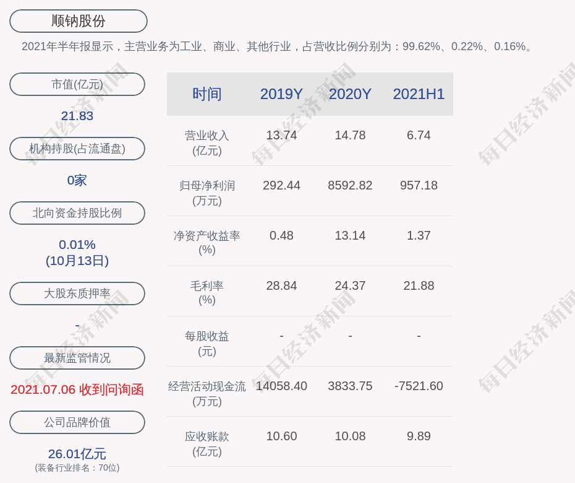Screen dimensions: 575x483
Task: Select the 毛利率 row label
Action: pyautogui.click(x=207, y=293)
